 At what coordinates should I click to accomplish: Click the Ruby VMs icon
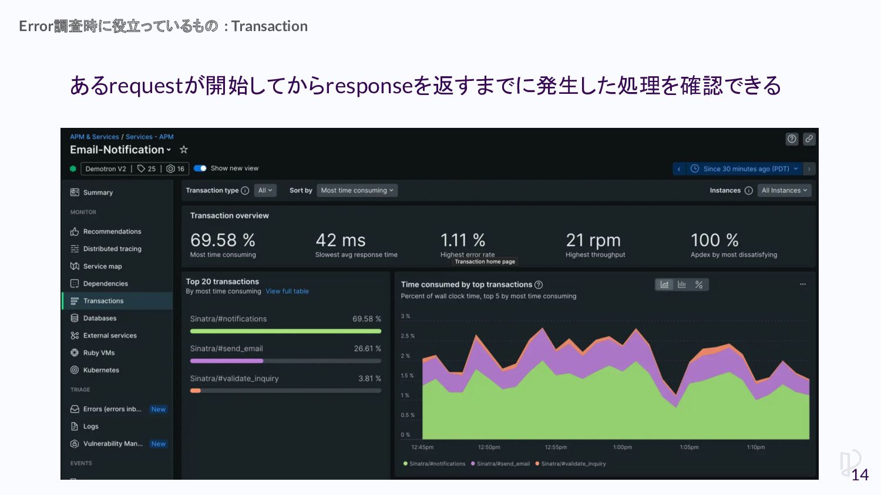[x=75, y=353]
